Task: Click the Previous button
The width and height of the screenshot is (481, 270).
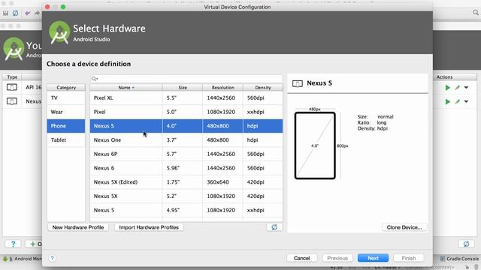Action: tap(337, 258)
